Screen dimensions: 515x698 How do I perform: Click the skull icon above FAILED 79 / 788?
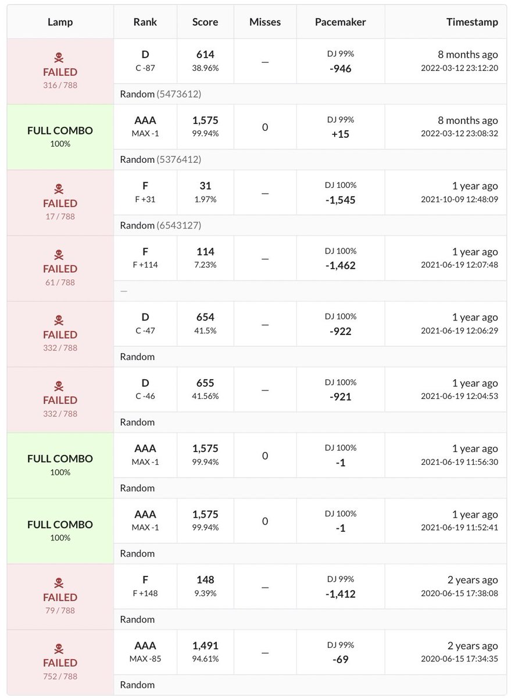click(60, 583)
